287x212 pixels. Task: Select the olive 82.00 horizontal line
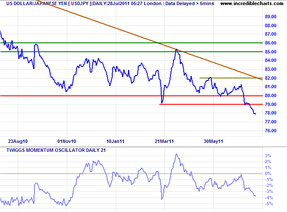(230, 78)
